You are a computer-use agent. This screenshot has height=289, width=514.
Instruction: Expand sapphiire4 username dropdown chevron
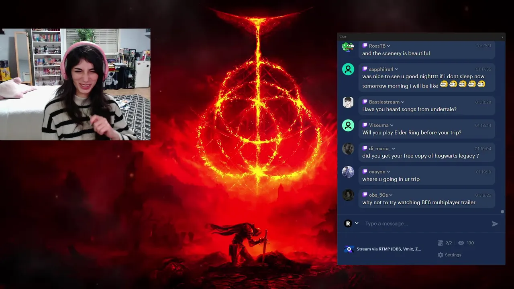[396, 69]
